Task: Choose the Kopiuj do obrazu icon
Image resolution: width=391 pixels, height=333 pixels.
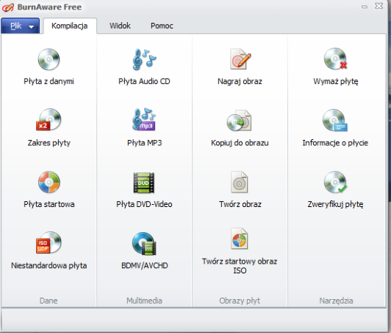Action: tap(239, 120)
